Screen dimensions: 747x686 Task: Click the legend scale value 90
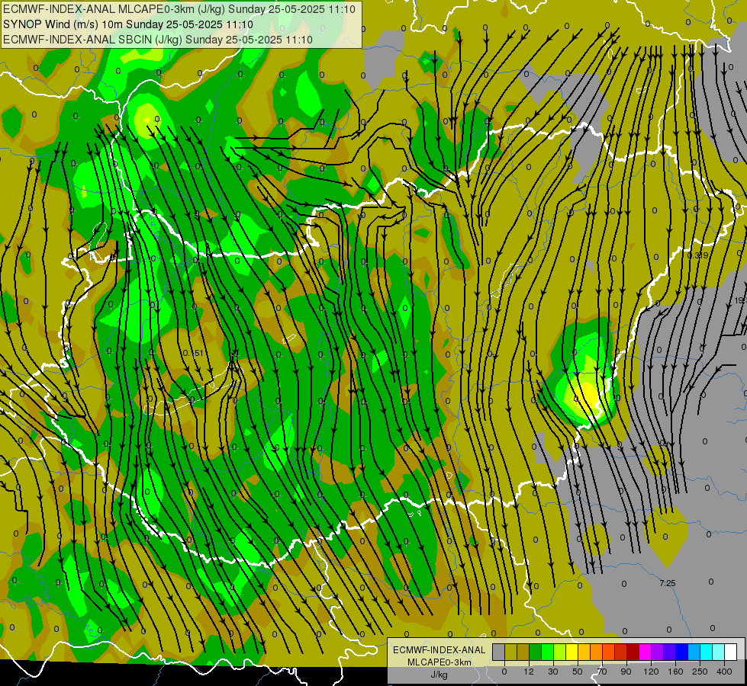tap(626, 672)
